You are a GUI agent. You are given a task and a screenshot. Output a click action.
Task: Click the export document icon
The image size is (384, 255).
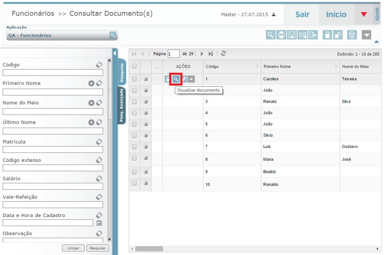[312, 35]
